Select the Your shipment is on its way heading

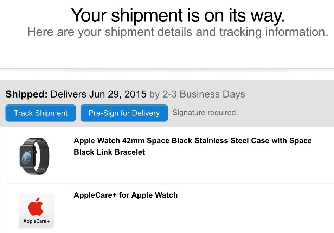pyautogui.click(x=178, y=15)
